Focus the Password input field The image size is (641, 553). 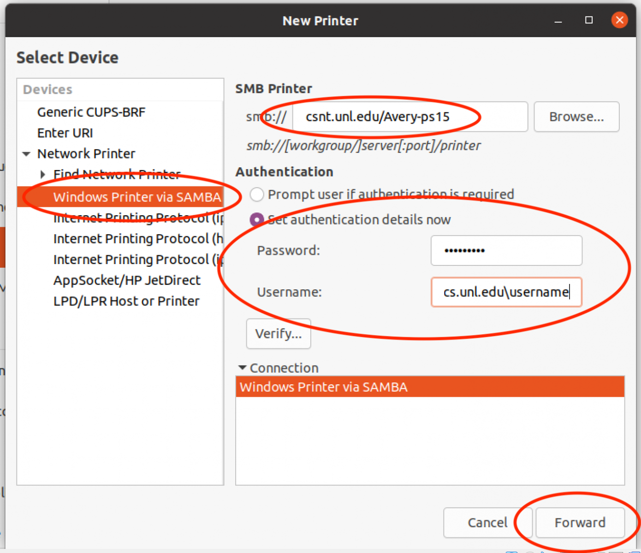[506, 251]
